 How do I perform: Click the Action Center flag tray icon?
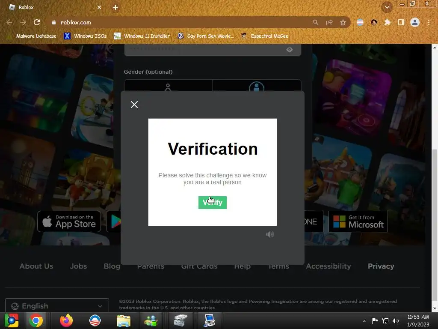(375, 321)
